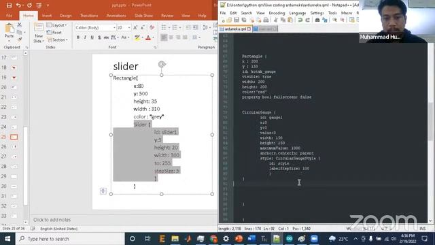Apply yellow text highlight color
The height and width of the screenshot is (245, 435).
pos(137,37)
